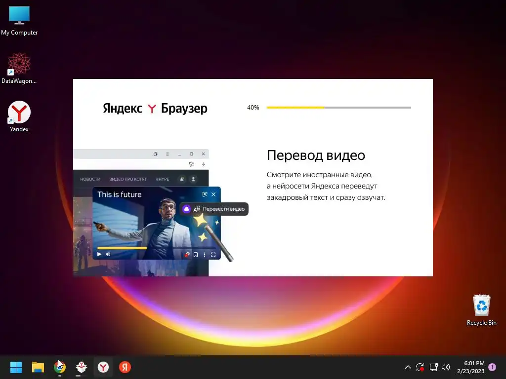Open the My Computer desktop icon
Image resolution: width=506 pixels, height=379 pixels.
pyautogui.click(x=19, y=20)
